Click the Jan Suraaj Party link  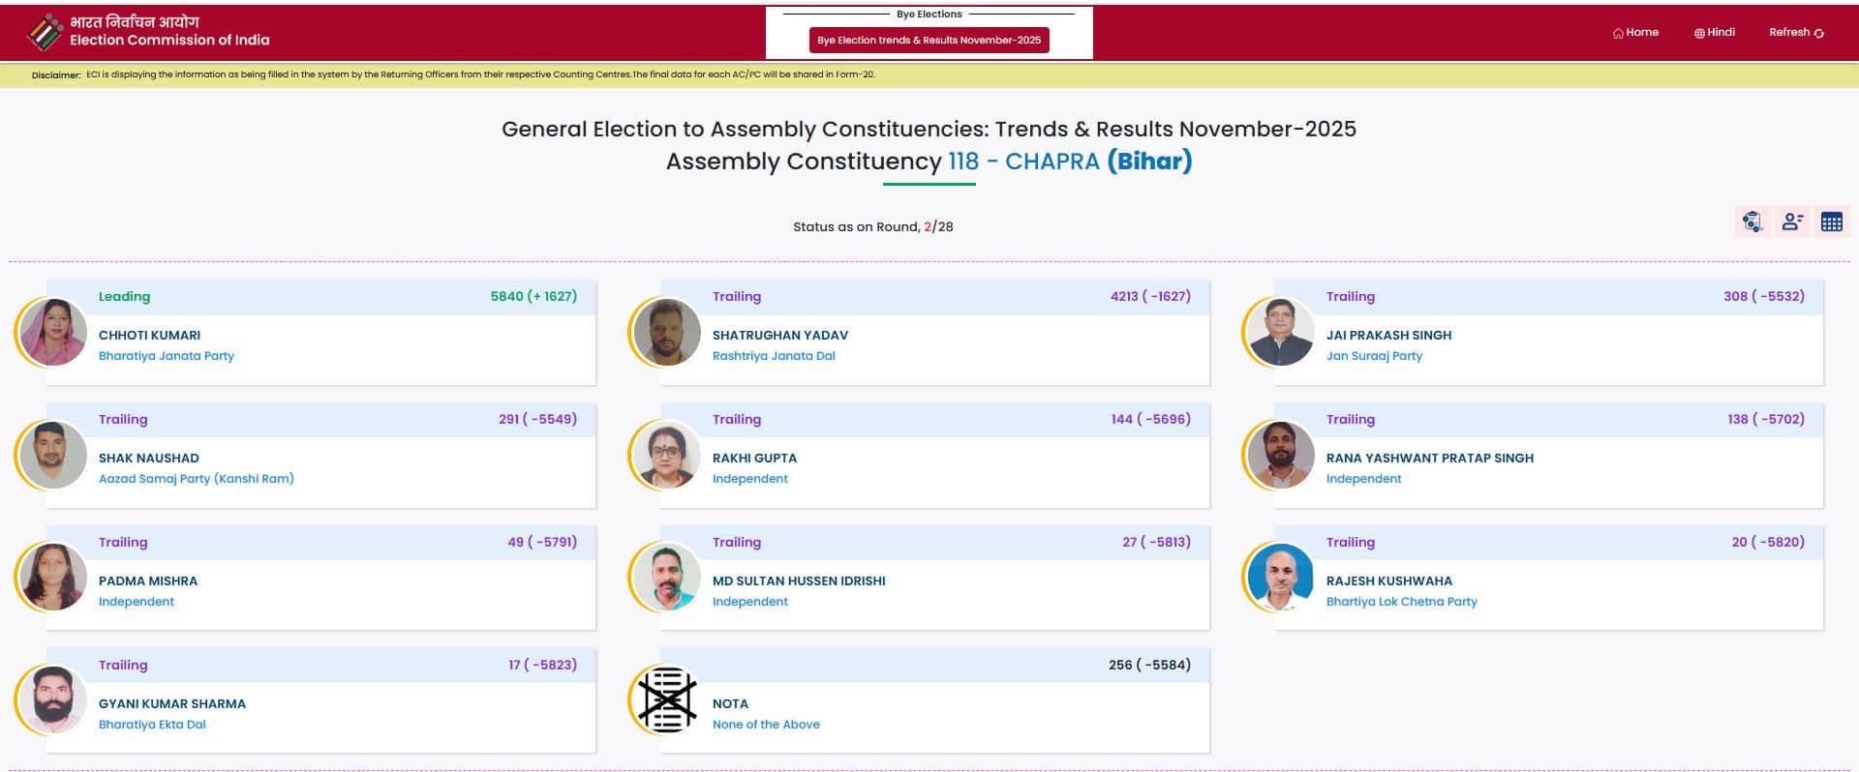click(x=1375, y=355)
